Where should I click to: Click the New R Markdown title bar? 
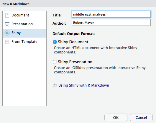coord(78,4)
